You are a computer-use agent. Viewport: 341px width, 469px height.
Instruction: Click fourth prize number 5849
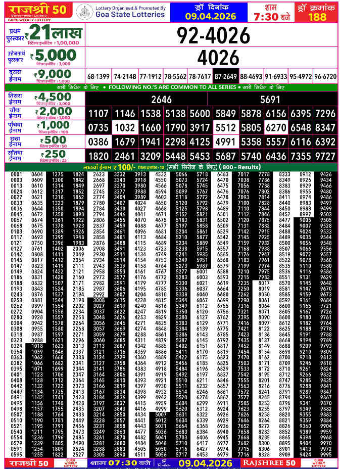pyautogui.click(x=226, y=114)
